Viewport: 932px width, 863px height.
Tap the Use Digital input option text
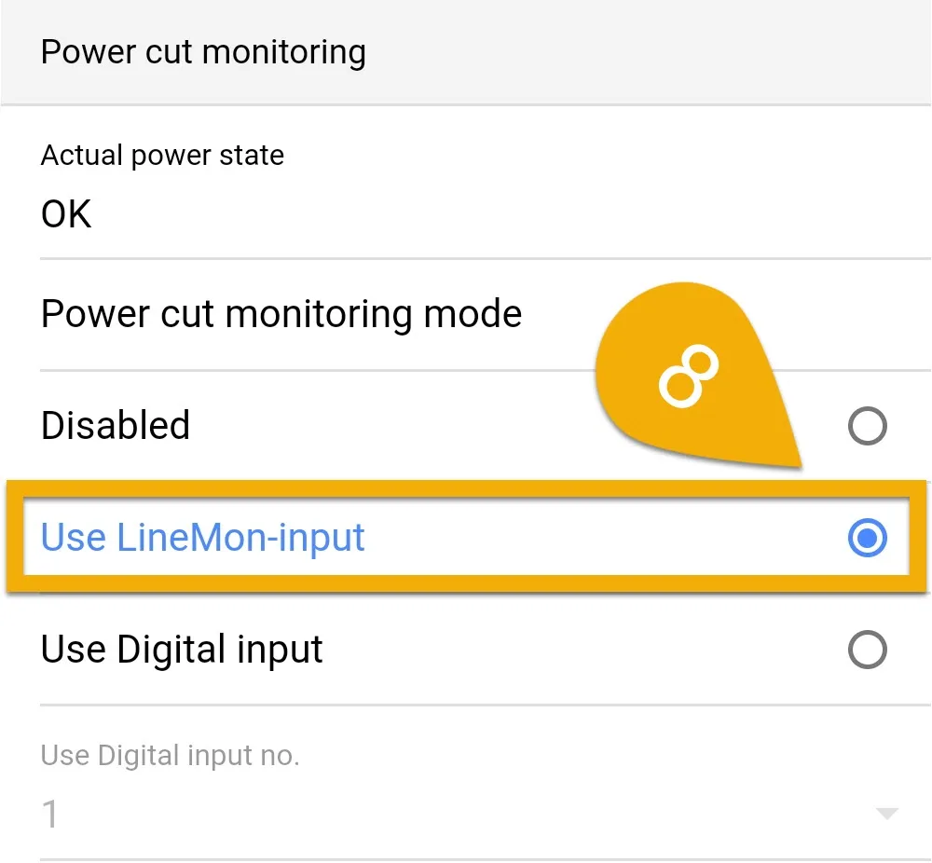point(182,649)
